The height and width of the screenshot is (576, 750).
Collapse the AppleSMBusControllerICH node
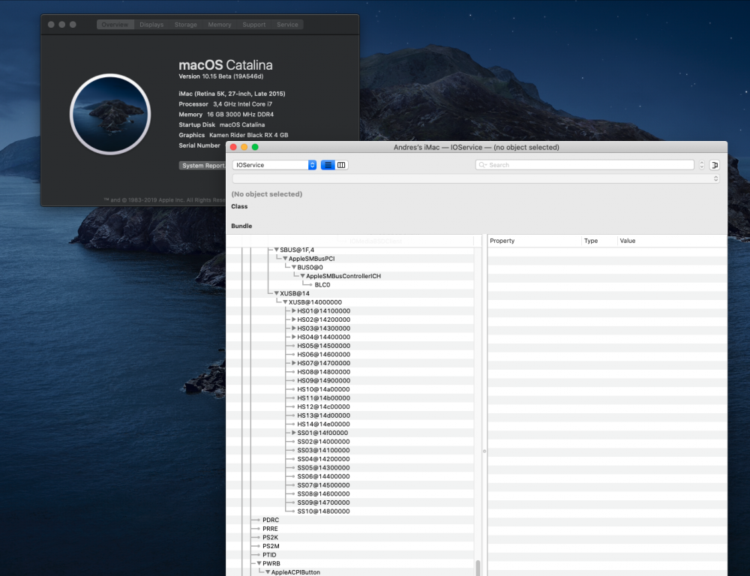[303, 276]
